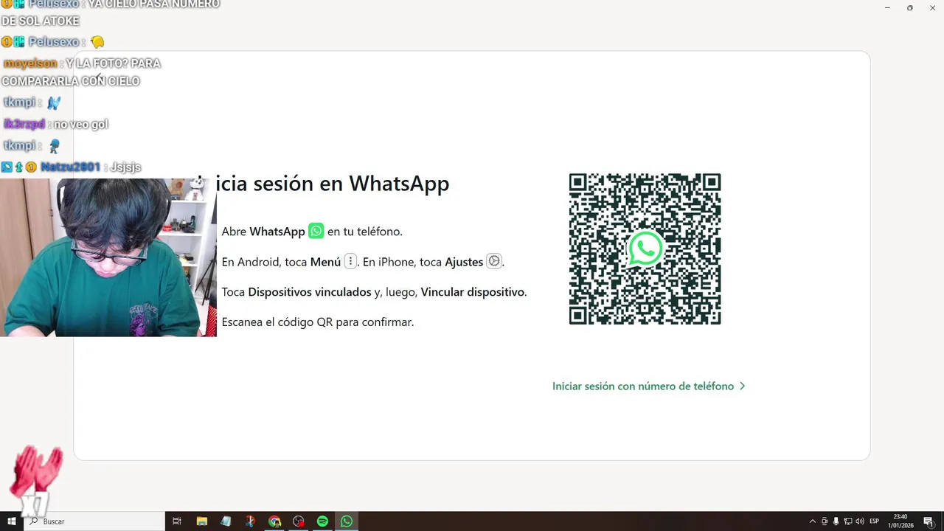Open File Explorer from the taskbar
The height and width of the screenshot is (531, 944).
click(x=201, y=521)
